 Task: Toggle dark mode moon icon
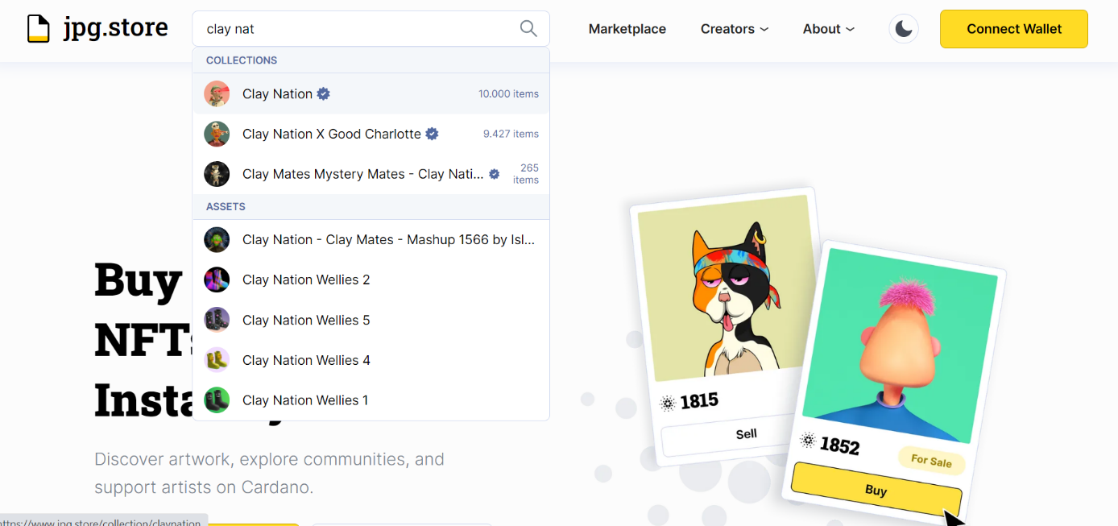click(904, 29)
